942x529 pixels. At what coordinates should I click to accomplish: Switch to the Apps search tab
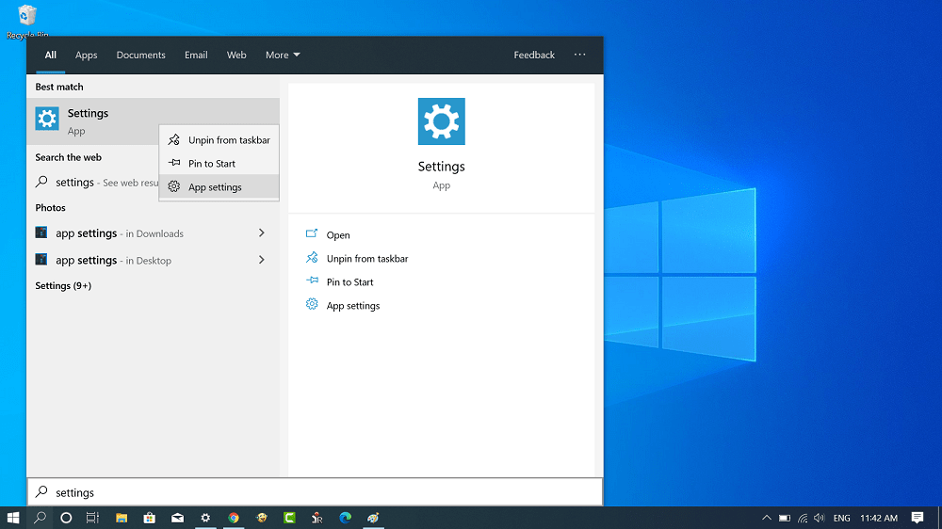tap(86, 55)
